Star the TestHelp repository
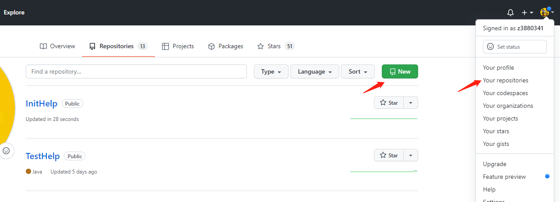The width and height of the screenshot is (560, 202). coord(389,155)
